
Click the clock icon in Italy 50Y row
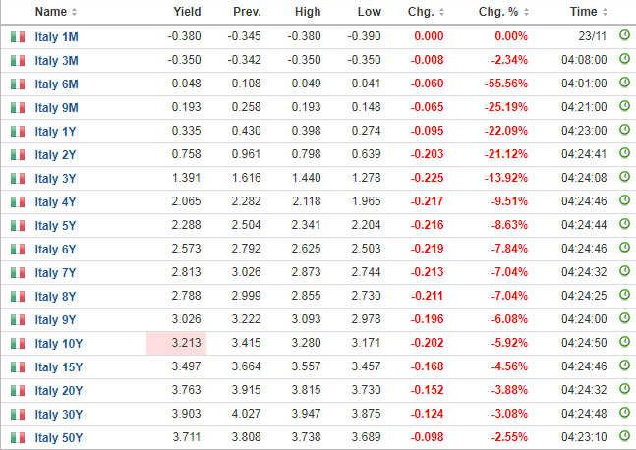[624, 437]
